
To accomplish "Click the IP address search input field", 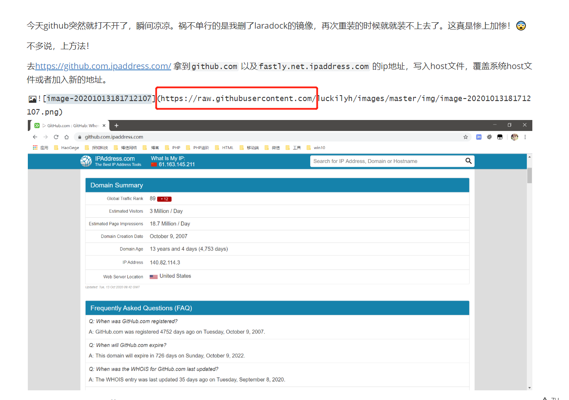I will click(x=386, y=161).
